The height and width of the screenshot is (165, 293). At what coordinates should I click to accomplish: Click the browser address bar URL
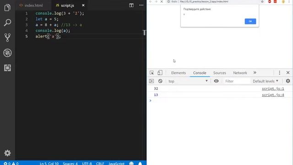pyautogui.click(x=204, y=1)
